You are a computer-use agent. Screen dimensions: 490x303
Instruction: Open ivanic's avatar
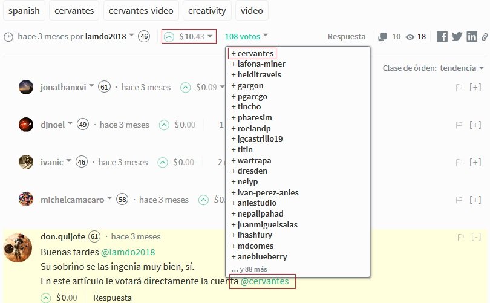[x=26, y=162]
